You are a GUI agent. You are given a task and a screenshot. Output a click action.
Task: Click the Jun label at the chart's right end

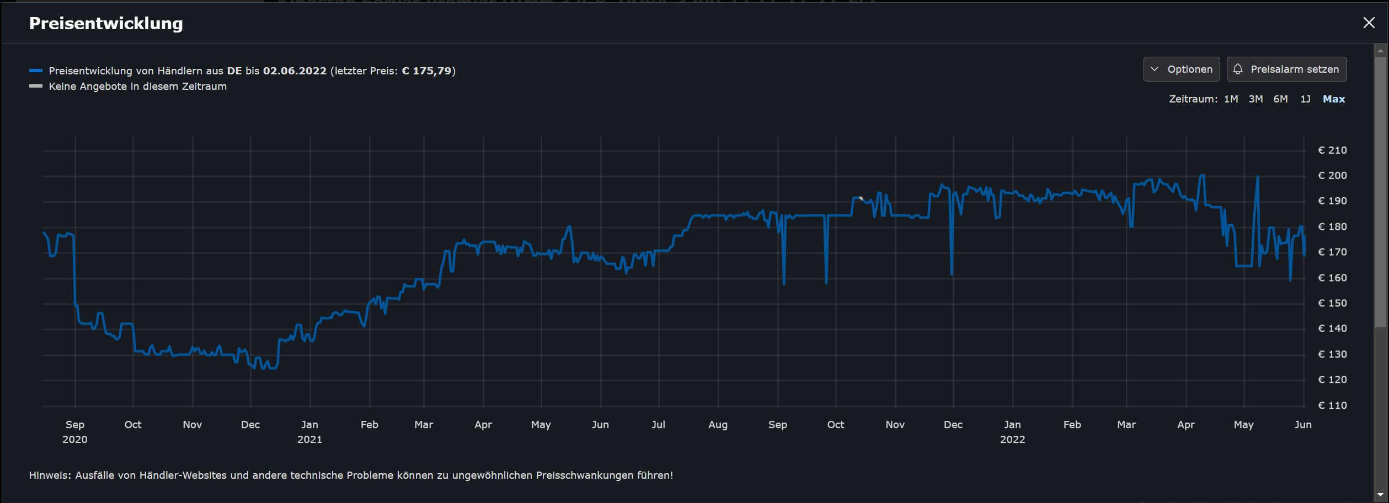(x=1303, y=425)
